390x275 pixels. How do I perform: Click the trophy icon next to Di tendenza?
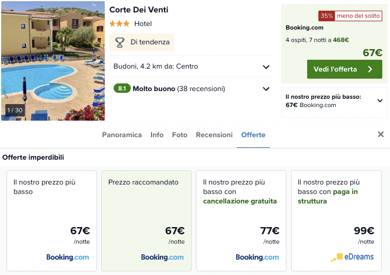pyautogui.click(x=120, y=42)
